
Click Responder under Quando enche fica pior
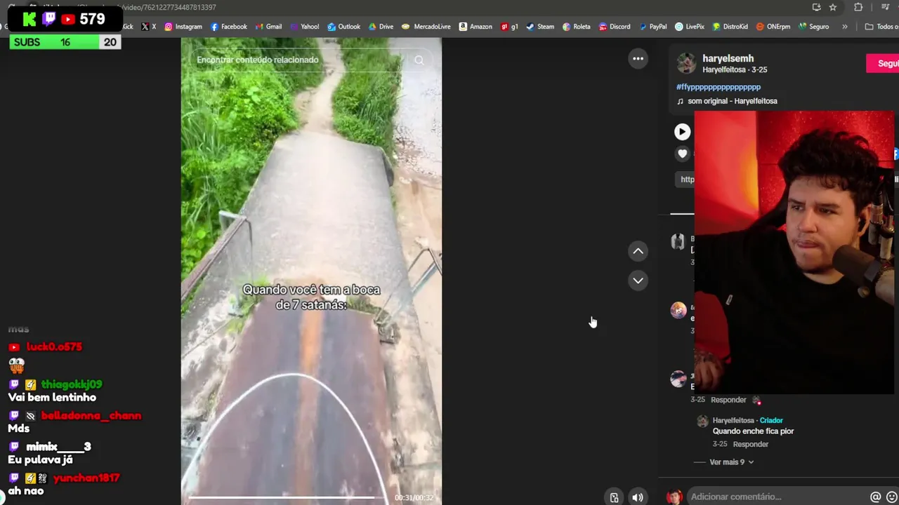pos(751,444)
